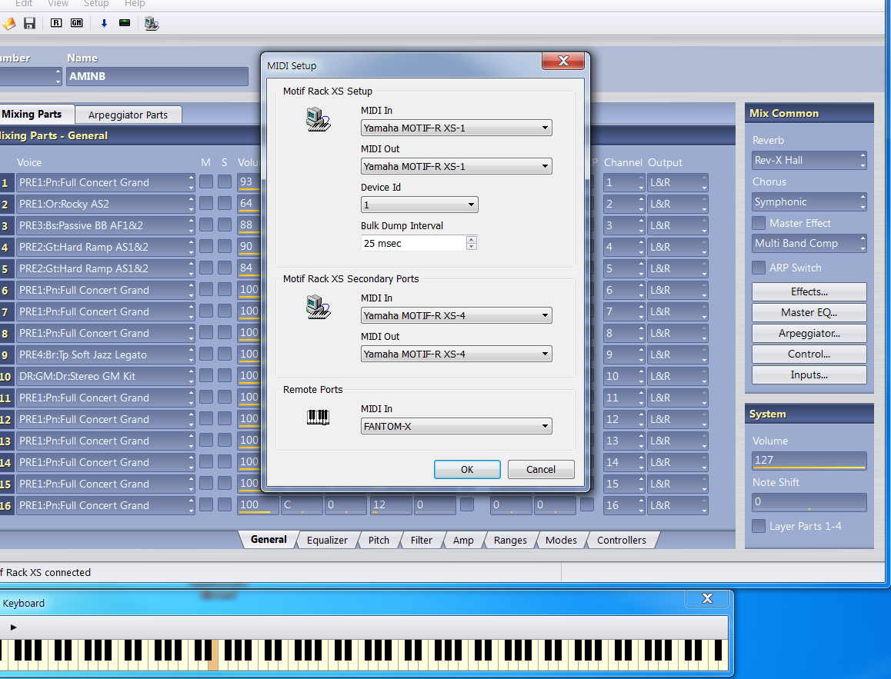891x679 pixels.
Task: Click the Channel stepper for part 16
Action: (641, 504)
